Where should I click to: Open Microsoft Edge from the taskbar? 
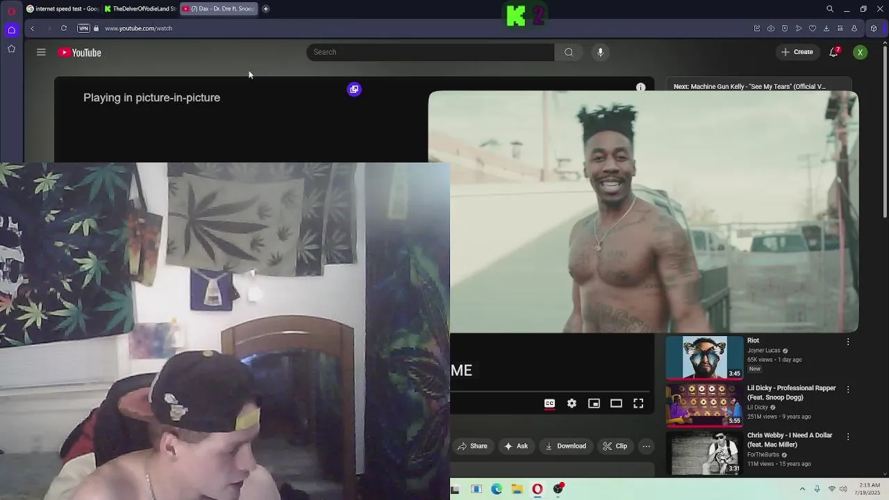(x=497, y=489)
